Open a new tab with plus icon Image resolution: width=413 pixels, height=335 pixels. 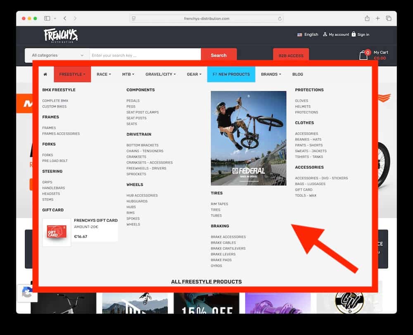coord(378,18)
